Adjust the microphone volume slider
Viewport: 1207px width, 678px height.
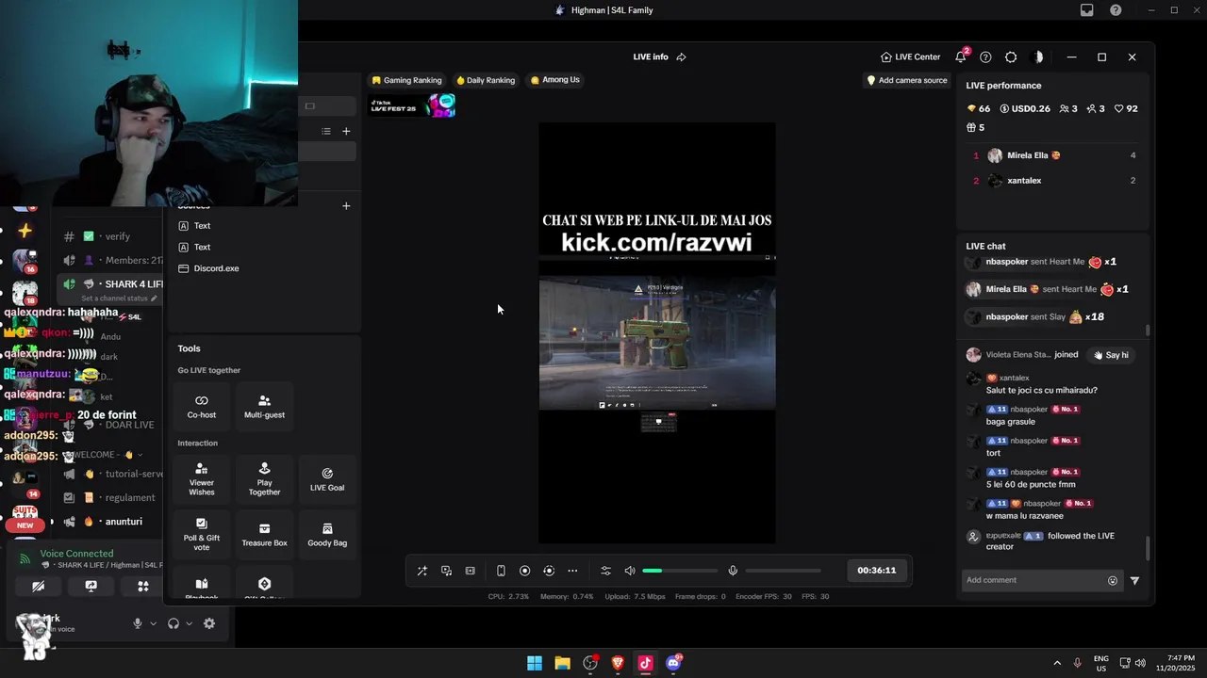783,571
